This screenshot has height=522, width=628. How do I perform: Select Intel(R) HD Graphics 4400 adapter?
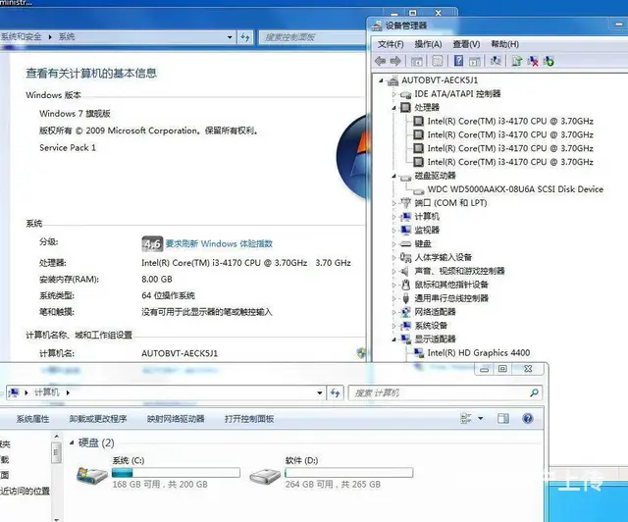click(x=478, y=353)
